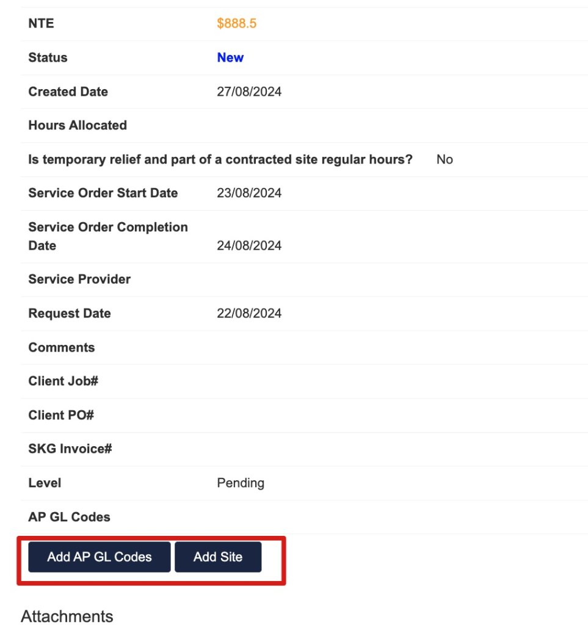Select the Hours Allocated label
Viewport: 588px width, 625px height.
(78, 125)
